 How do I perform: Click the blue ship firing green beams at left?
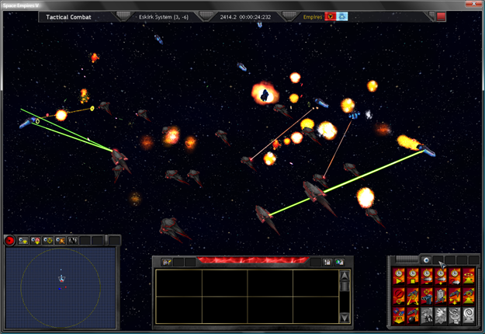(29, 122)
